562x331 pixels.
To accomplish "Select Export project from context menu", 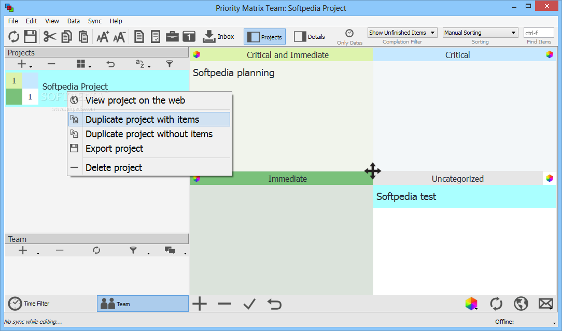I will click(149, 149).
